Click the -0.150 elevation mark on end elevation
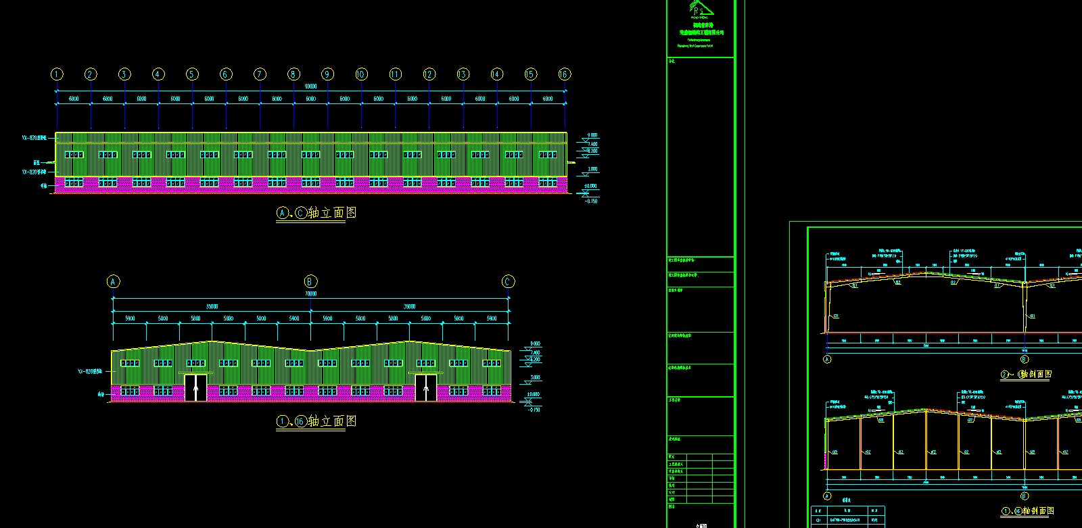This screenshot has width=1082, height=528. [x=534, y=410]
